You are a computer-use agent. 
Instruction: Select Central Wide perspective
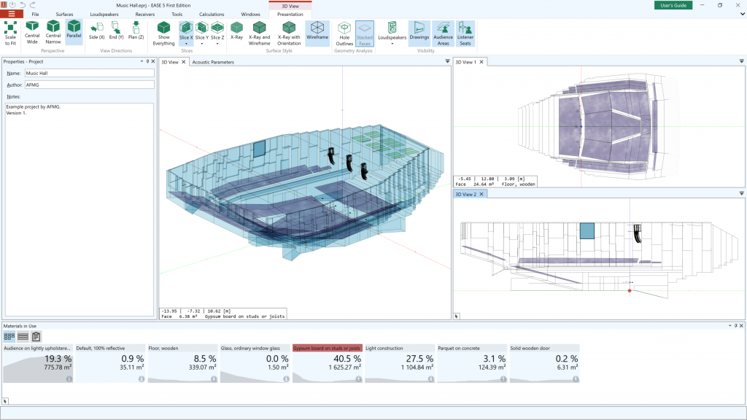coord(32,32)
